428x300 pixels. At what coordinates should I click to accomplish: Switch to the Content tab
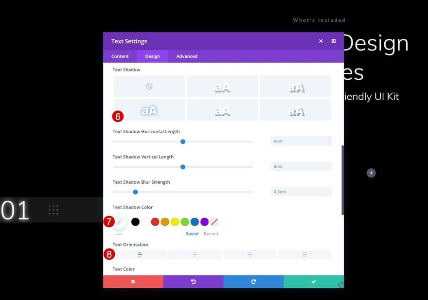click(120, 56)
